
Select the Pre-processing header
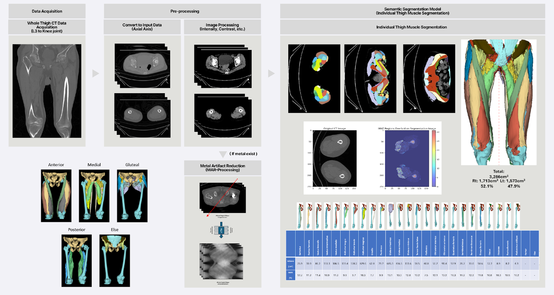pyautogui.click(x=183, y=11)
